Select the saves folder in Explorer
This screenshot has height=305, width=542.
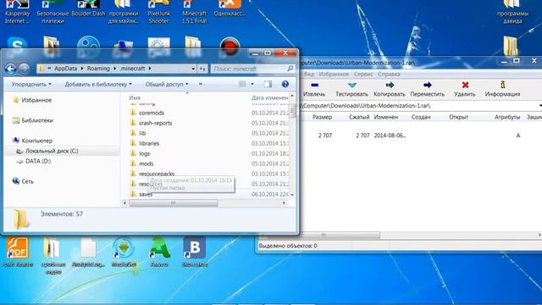146,194
